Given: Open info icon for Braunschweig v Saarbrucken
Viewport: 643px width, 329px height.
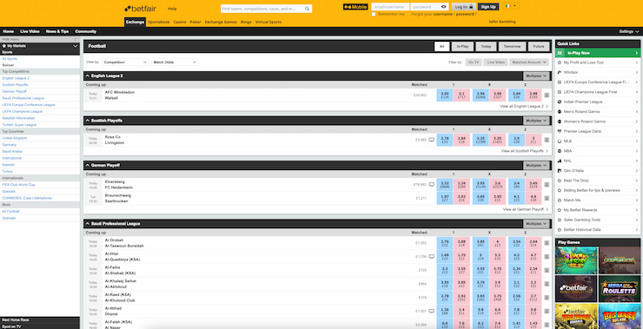Looking at the screenshot, I should click(x=547, y=198).
